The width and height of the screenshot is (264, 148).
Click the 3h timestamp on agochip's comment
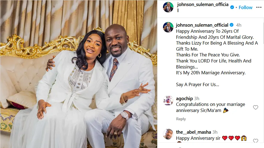[x=197, y=98]
